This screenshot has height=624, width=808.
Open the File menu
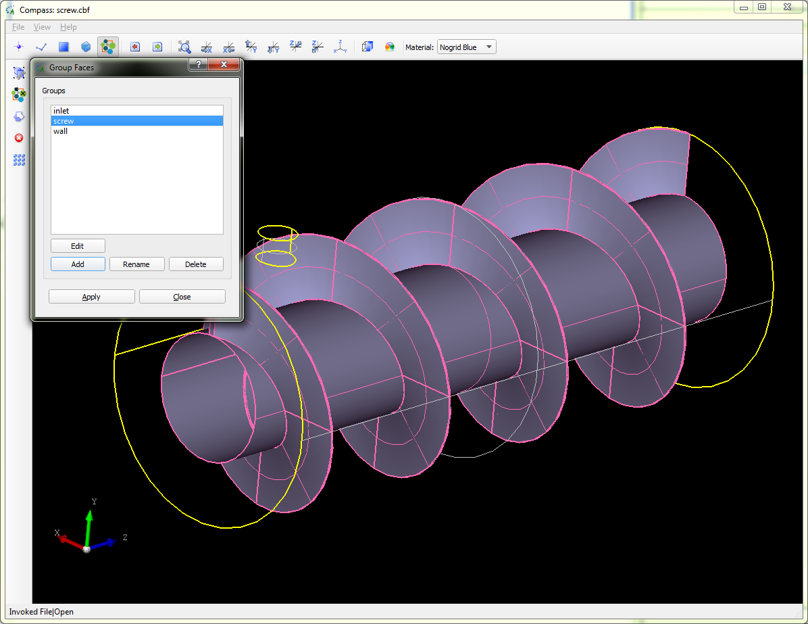pos(18,26)
